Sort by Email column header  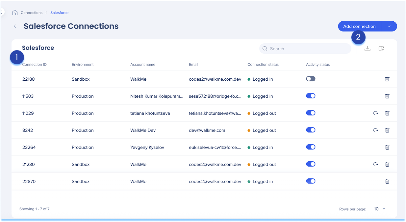[x=193, y=65]
